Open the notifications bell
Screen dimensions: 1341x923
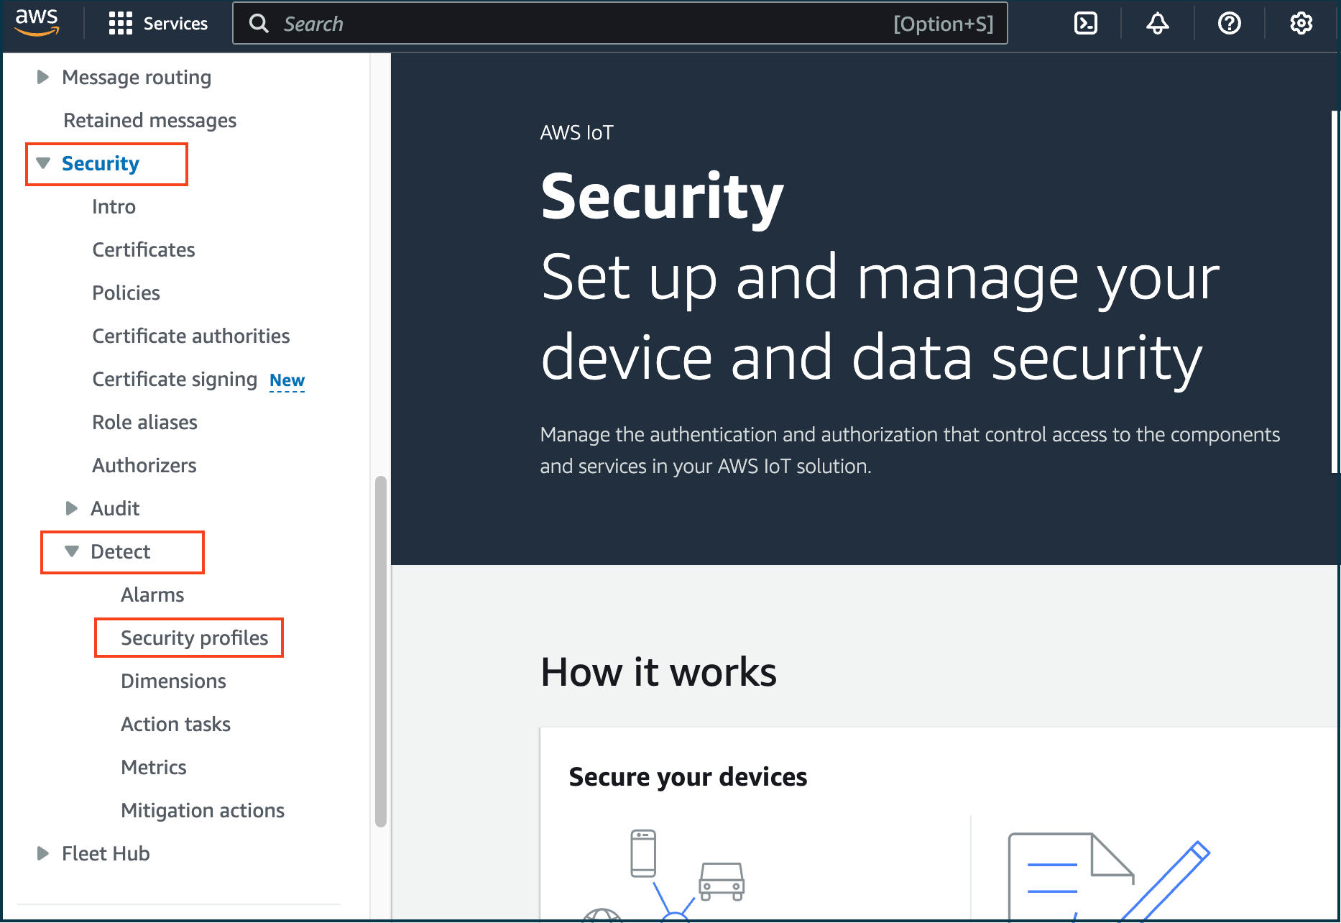tap(1157, 24)
